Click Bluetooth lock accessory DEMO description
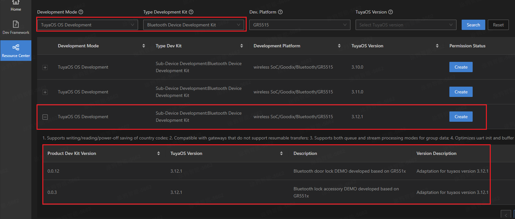 346,192
